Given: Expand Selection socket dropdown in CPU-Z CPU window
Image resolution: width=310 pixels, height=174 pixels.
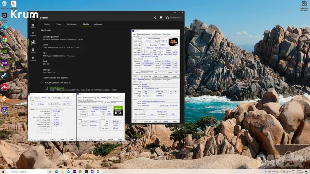Looking at the screenshot, I should click(x=147, y=72).
